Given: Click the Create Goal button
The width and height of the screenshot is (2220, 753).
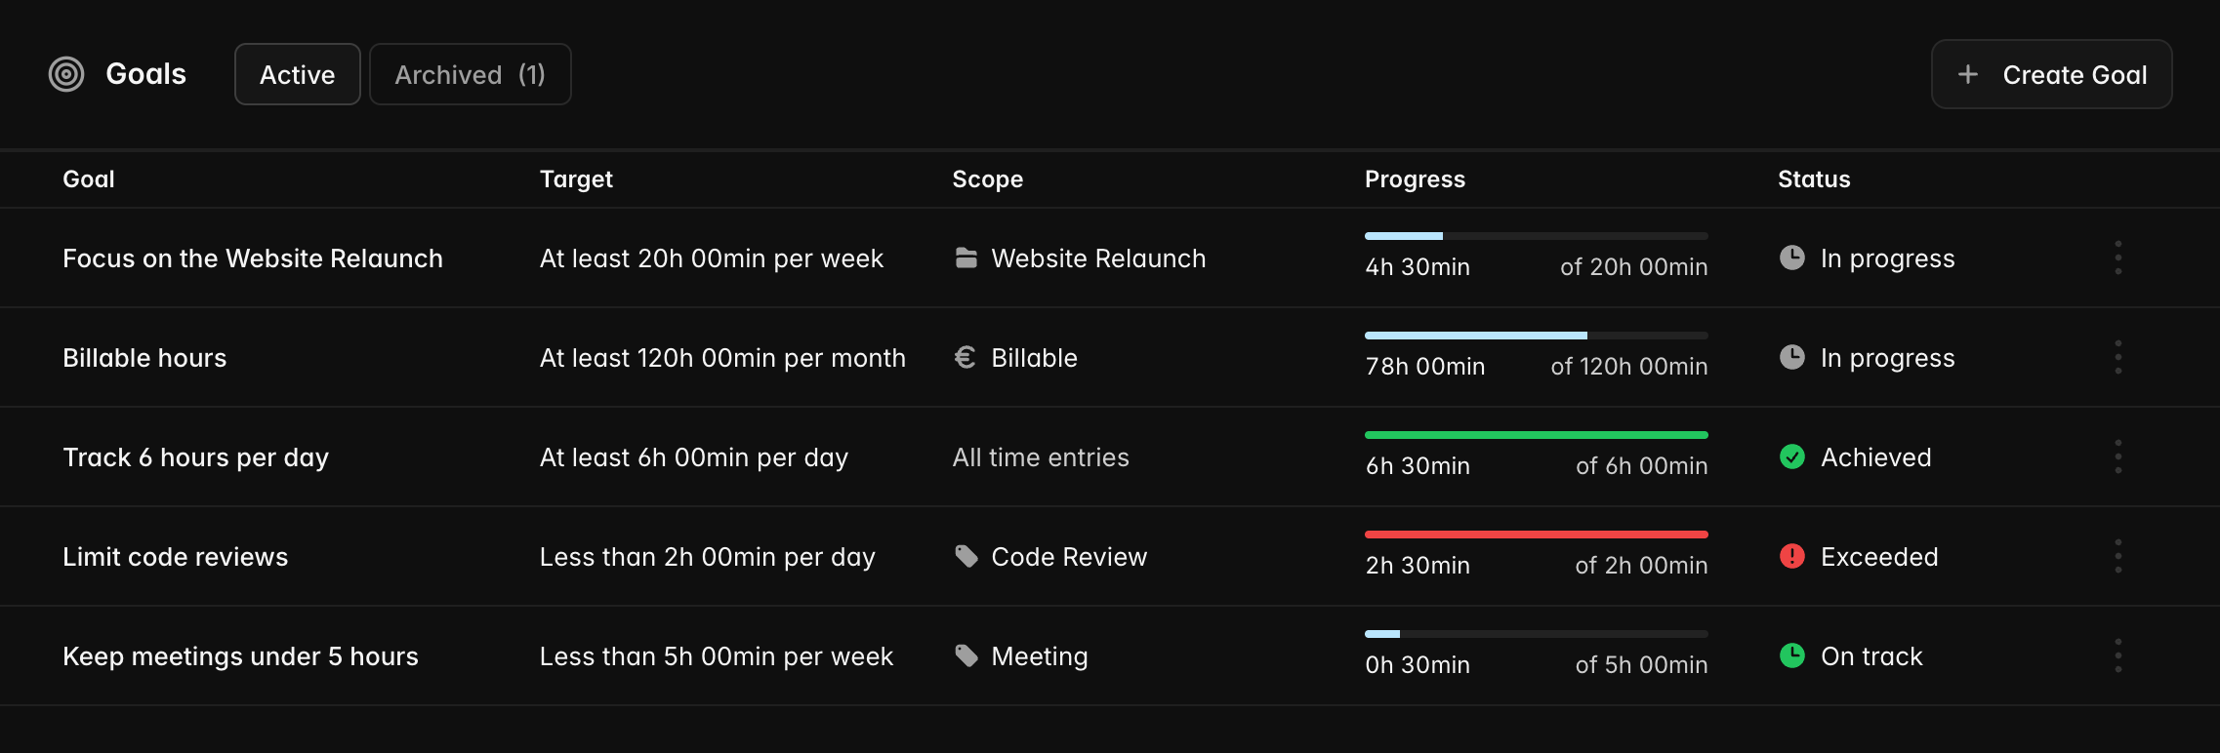Looking at the screenshot, I should [2052, 74].
